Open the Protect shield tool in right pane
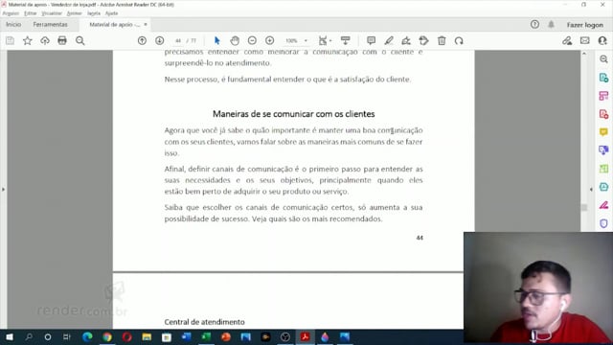 [603, 223]
